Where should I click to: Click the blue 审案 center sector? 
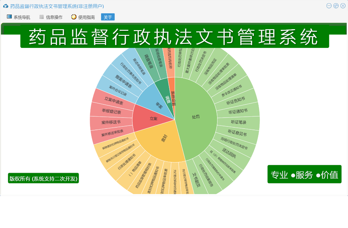pos(159,105)
